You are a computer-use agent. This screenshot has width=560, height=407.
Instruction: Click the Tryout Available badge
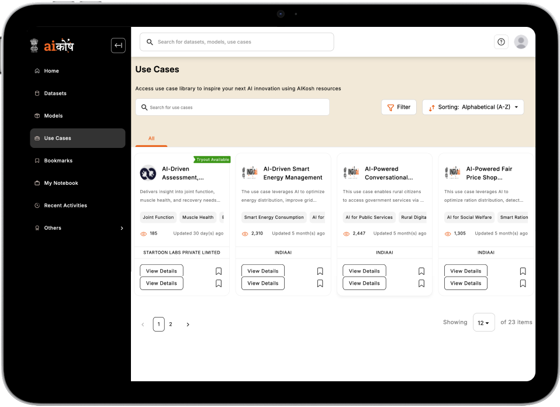[x=212, y=160]
